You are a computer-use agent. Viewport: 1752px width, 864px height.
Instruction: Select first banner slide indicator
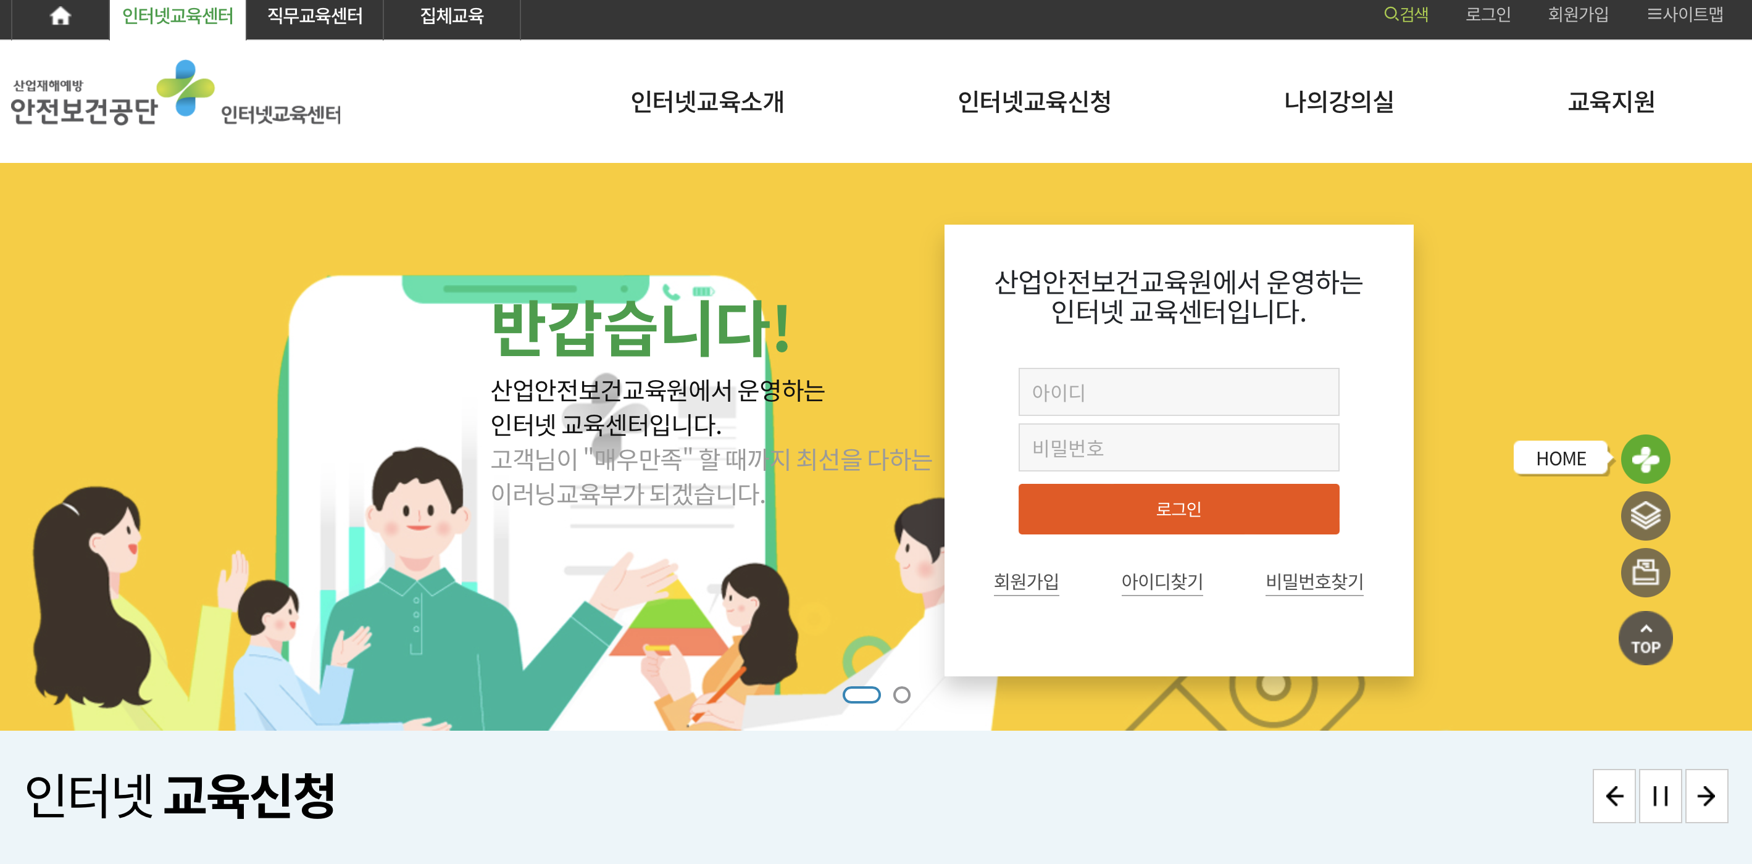tap(861, 695)
